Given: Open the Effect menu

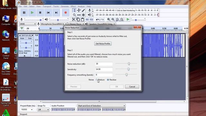Looking at the screenshot, I should point(73,6).
